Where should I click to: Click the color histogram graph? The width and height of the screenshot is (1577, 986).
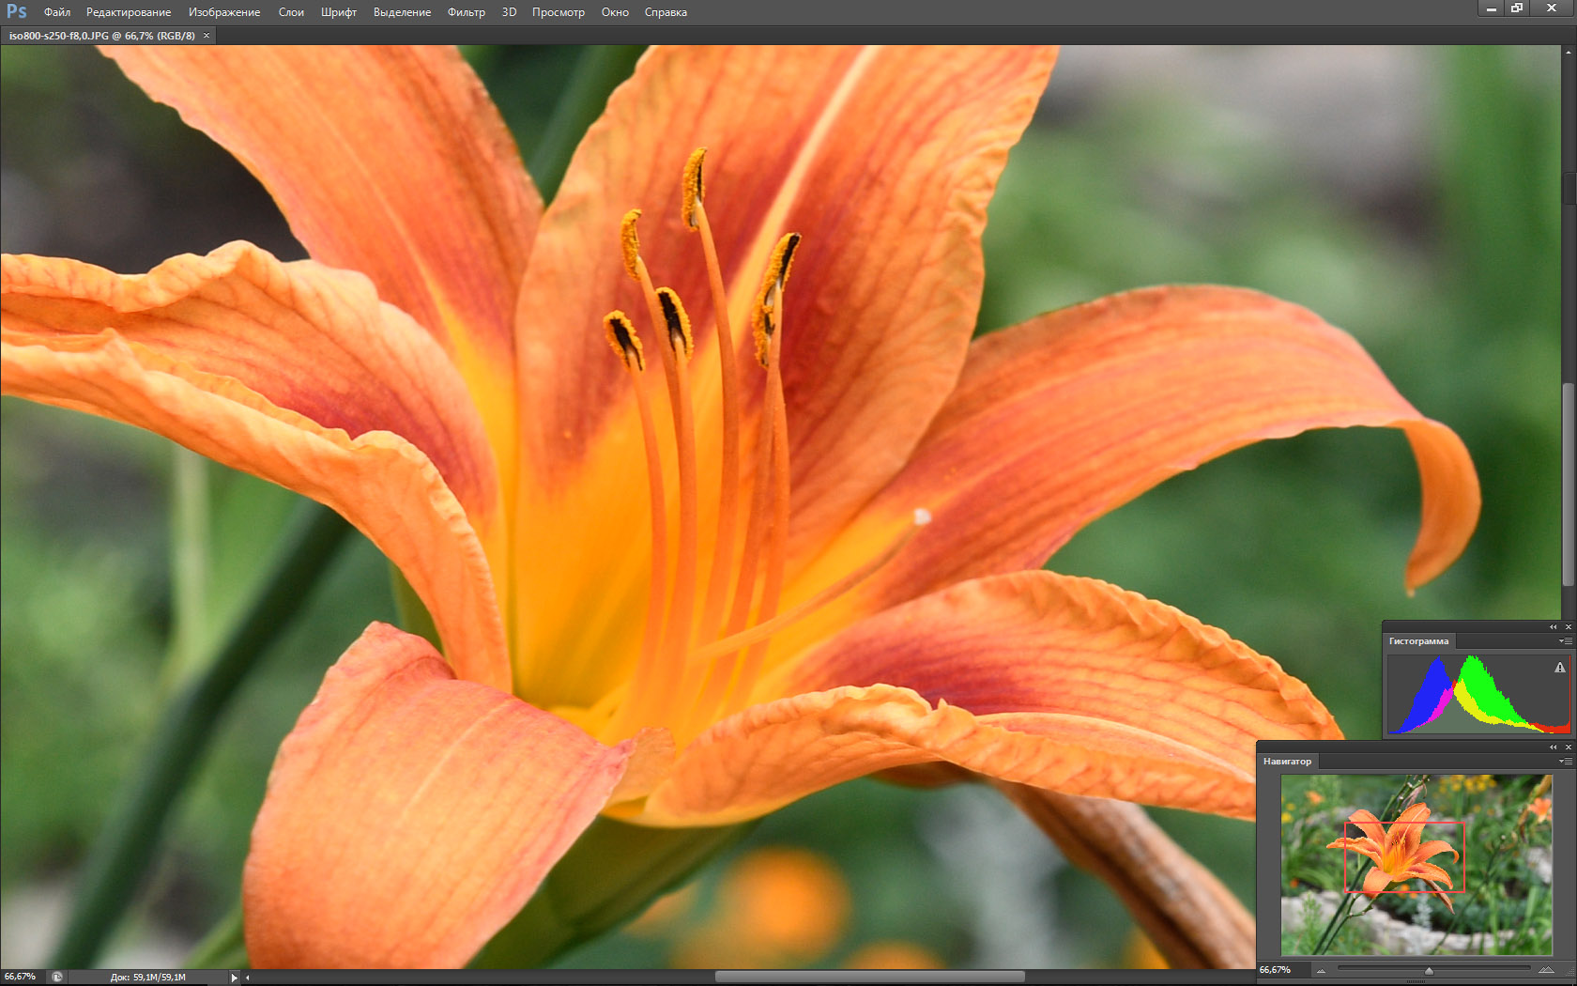[x=1478, y=694]
